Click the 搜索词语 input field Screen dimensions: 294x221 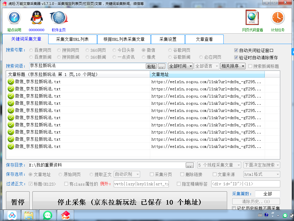pos(87,66)
